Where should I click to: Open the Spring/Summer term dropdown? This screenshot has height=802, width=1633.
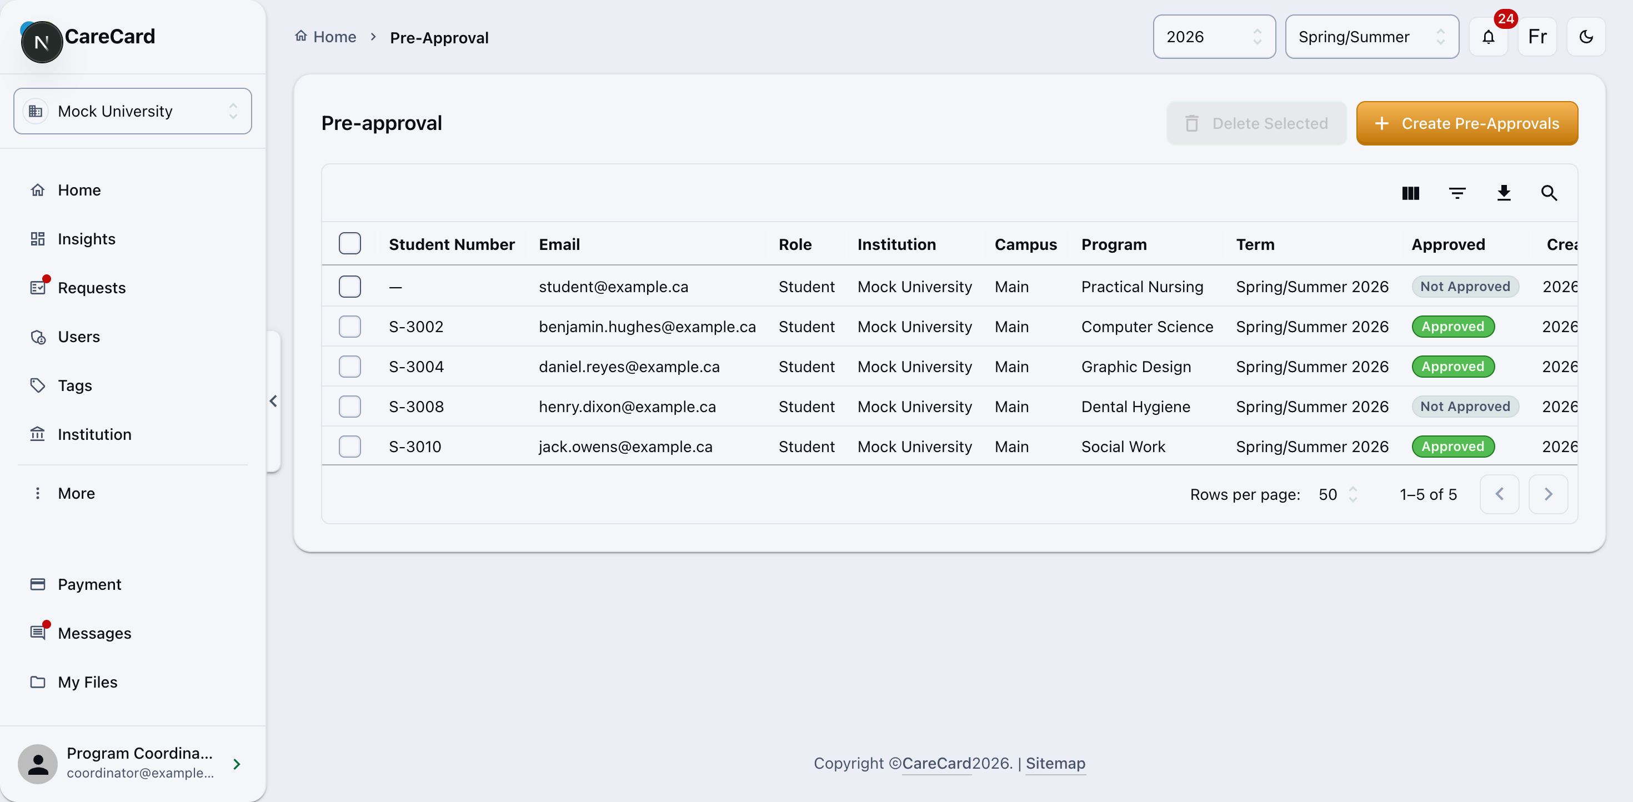pyautogui.click(x=1372, y=37)
